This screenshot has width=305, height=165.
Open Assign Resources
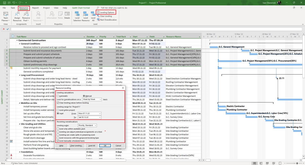17,17
